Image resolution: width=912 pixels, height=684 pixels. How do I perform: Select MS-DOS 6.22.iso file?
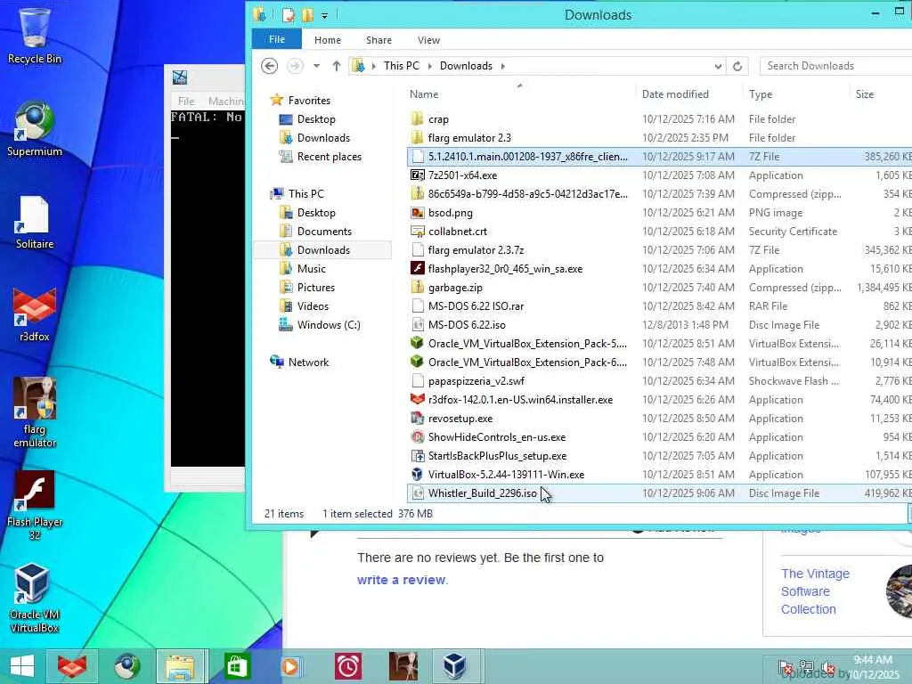point(467,325)
